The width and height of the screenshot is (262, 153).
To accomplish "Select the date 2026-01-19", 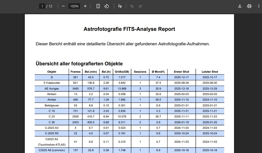I will click(x=182, y=122).
